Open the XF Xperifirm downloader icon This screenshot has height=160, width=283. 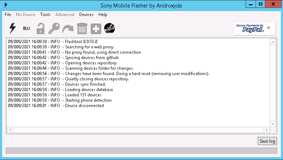coord(110,28)
